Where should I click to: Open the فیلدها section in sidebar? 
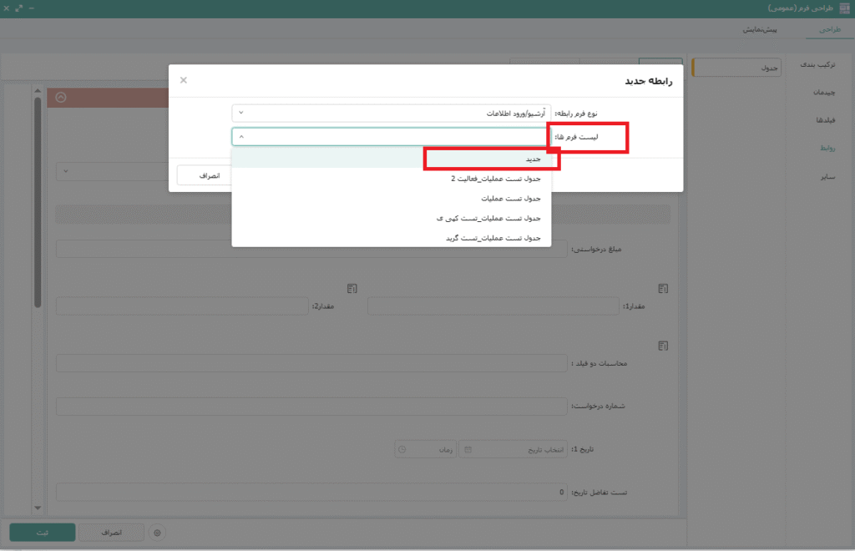tap(824, 120)
